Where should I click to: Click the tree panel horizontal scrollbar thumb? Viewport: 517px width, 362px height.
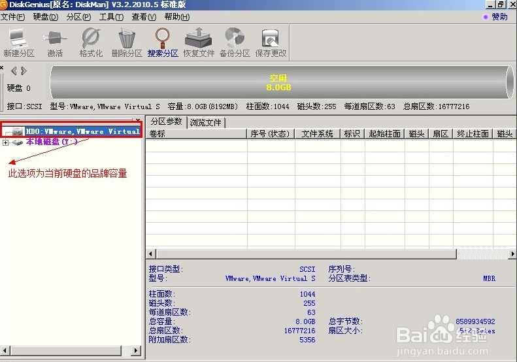click(66, 350)
